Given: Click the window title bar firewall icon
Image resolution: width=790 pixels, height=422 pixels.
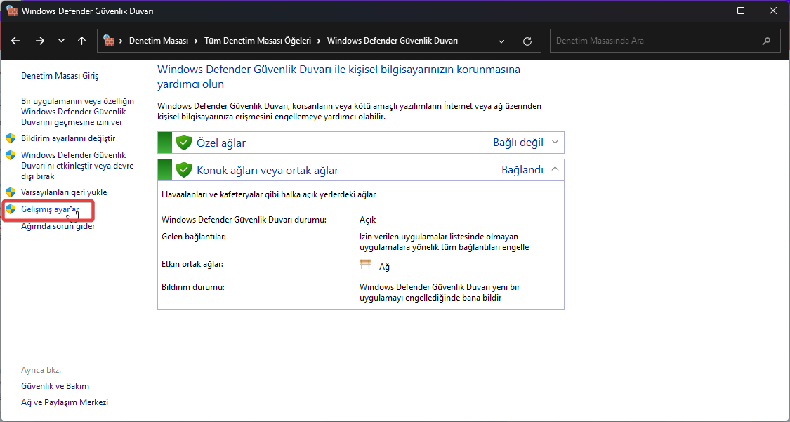Looking at the screenshot, I should tap(12, 11).
